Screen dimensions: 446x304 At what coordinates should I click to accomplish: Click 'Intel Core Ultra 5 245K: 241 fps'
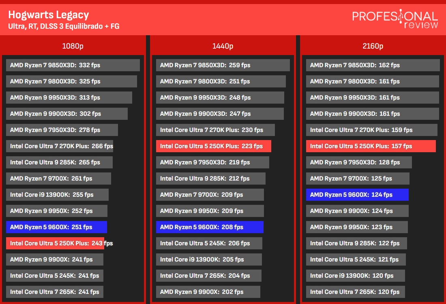(x=55, y=276)
